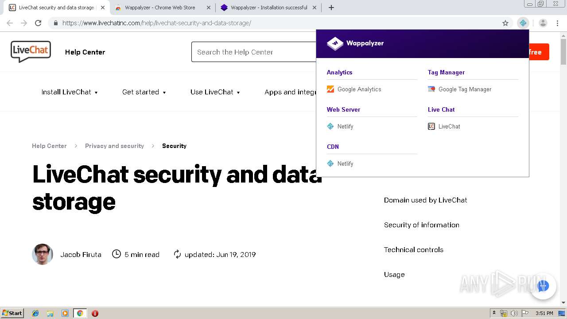Jump to Security of information section
The height and width of the screenshot is (319, 567).
point(422,225)
